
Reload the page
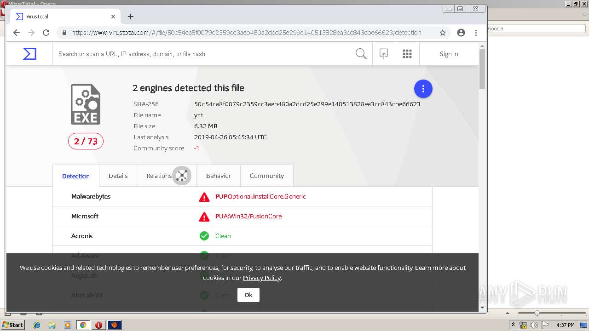(46, 33)
